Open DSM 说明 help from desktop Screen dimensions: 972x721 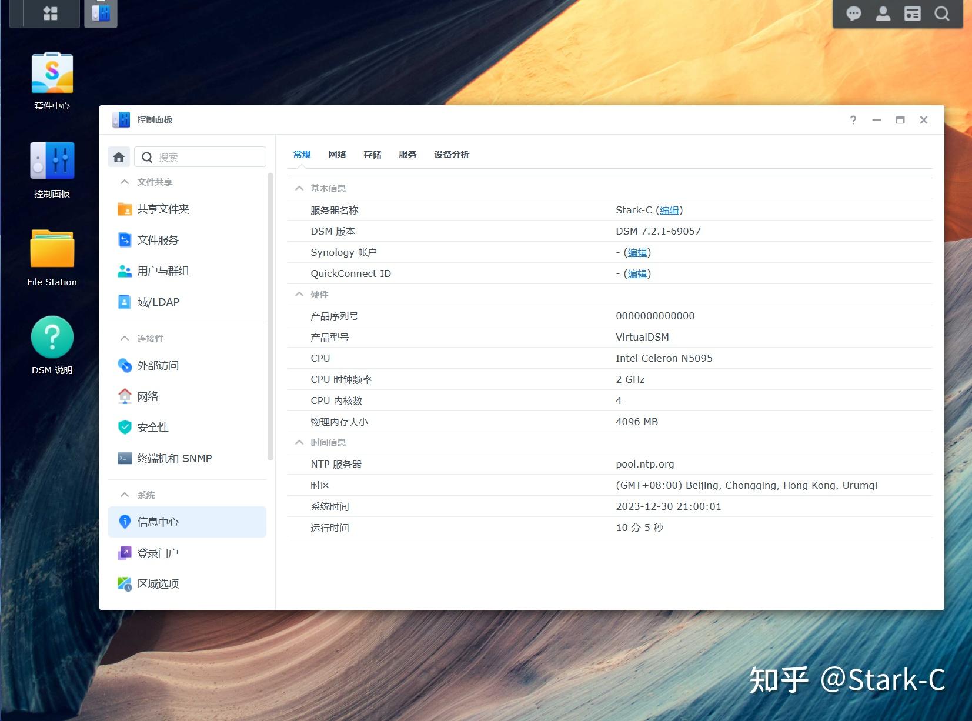coord(52,337)
